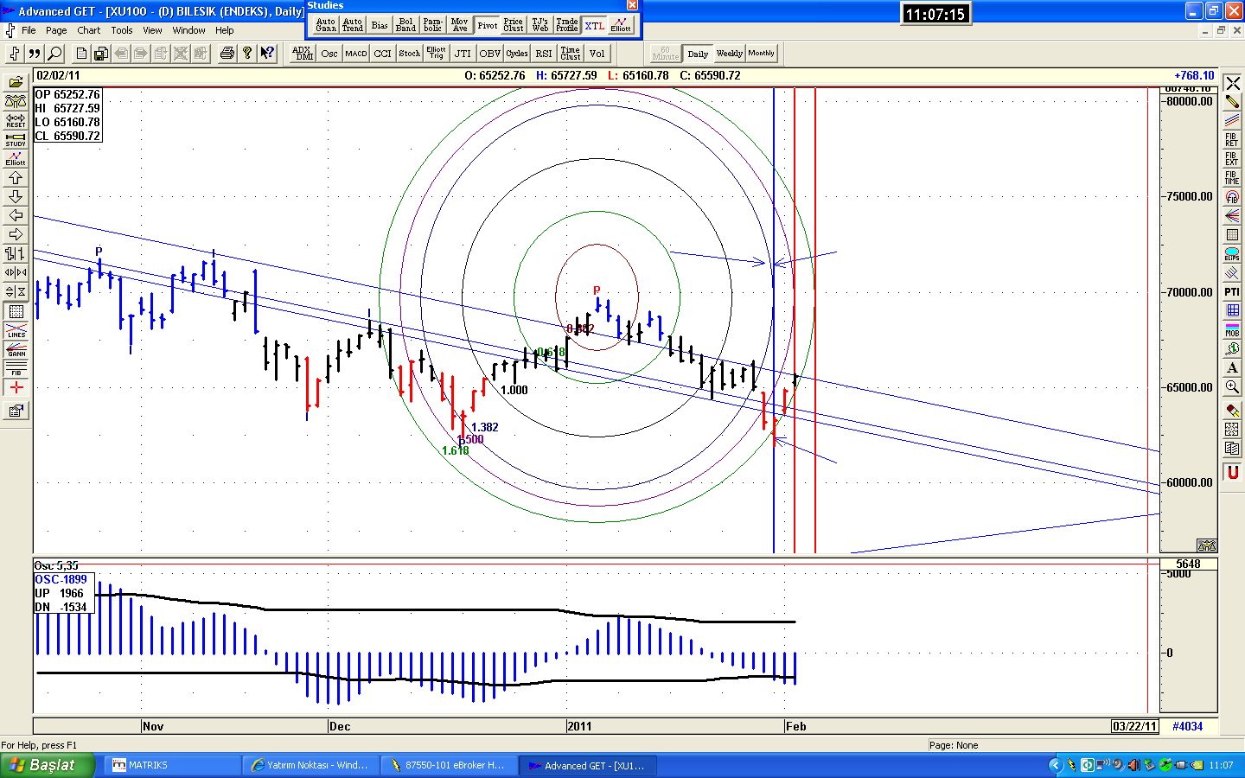Select the Elliott wave tool in left sidebar
1245x778 pixels.
pos(16,157)
